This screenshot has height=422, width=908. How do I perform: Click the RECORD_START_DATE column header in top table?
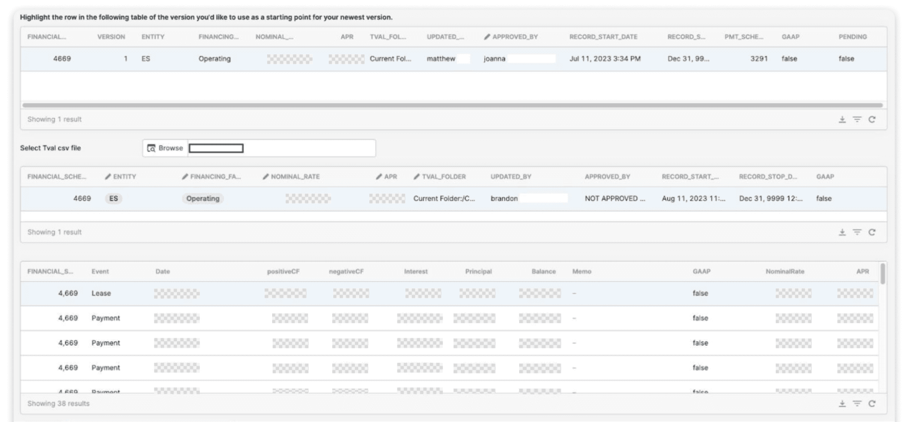pyautogui.click(x=603, y=37)
